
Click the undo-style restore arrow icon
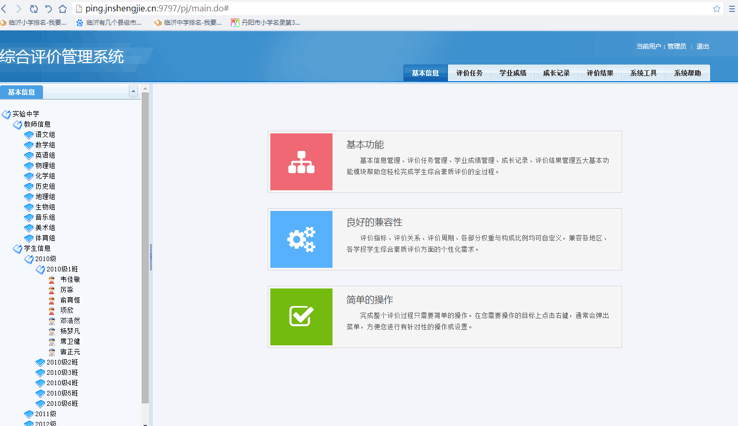pos(48,8)
